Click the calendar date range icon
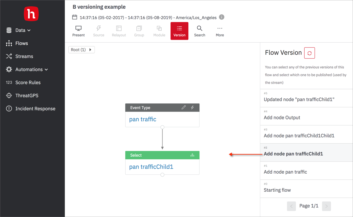Image resolution: width=353 pixels, height=217 pixels. point(75,17)
